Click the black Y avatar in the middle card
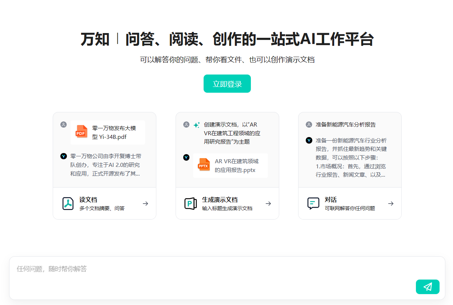The height and width of the screenshot is (305, 453). (187, 157)
